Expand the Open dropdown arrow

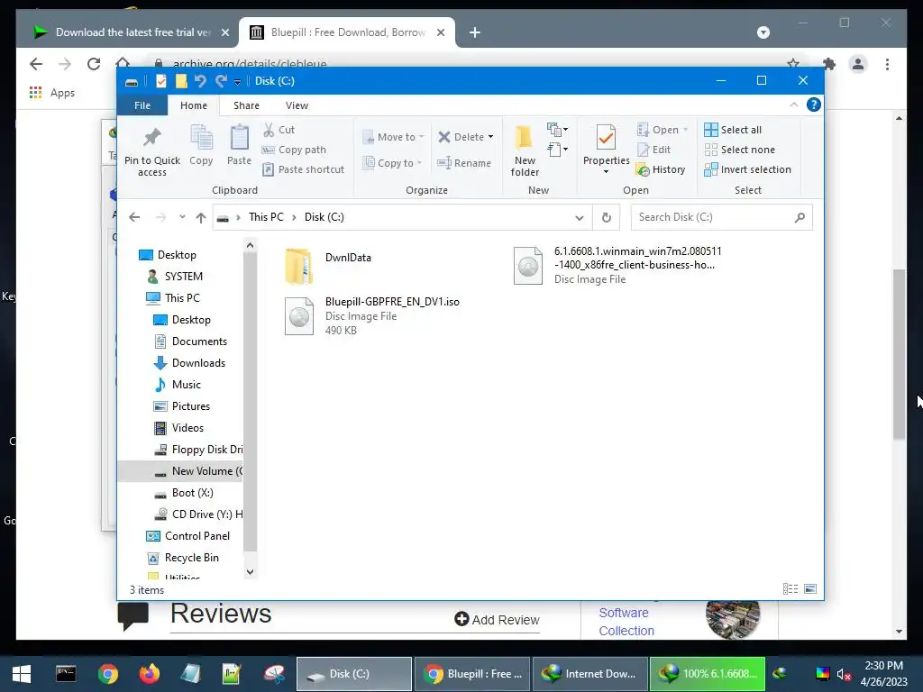pyautogui.click(x=685, y=130)
